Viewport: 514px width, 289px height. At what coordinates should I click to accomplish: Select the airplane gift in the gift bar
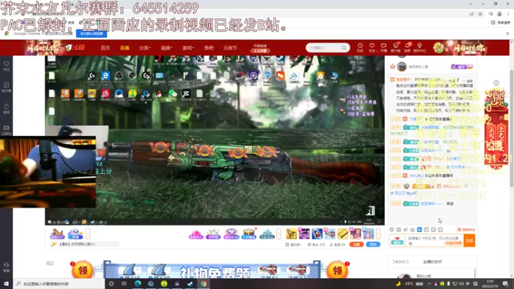pyautogui.click(x=330, y=234)
